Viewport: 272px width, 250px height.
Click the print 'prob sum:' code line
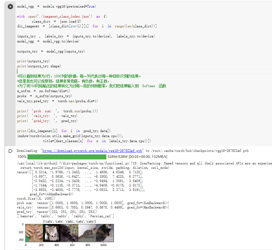coord(57,111)
